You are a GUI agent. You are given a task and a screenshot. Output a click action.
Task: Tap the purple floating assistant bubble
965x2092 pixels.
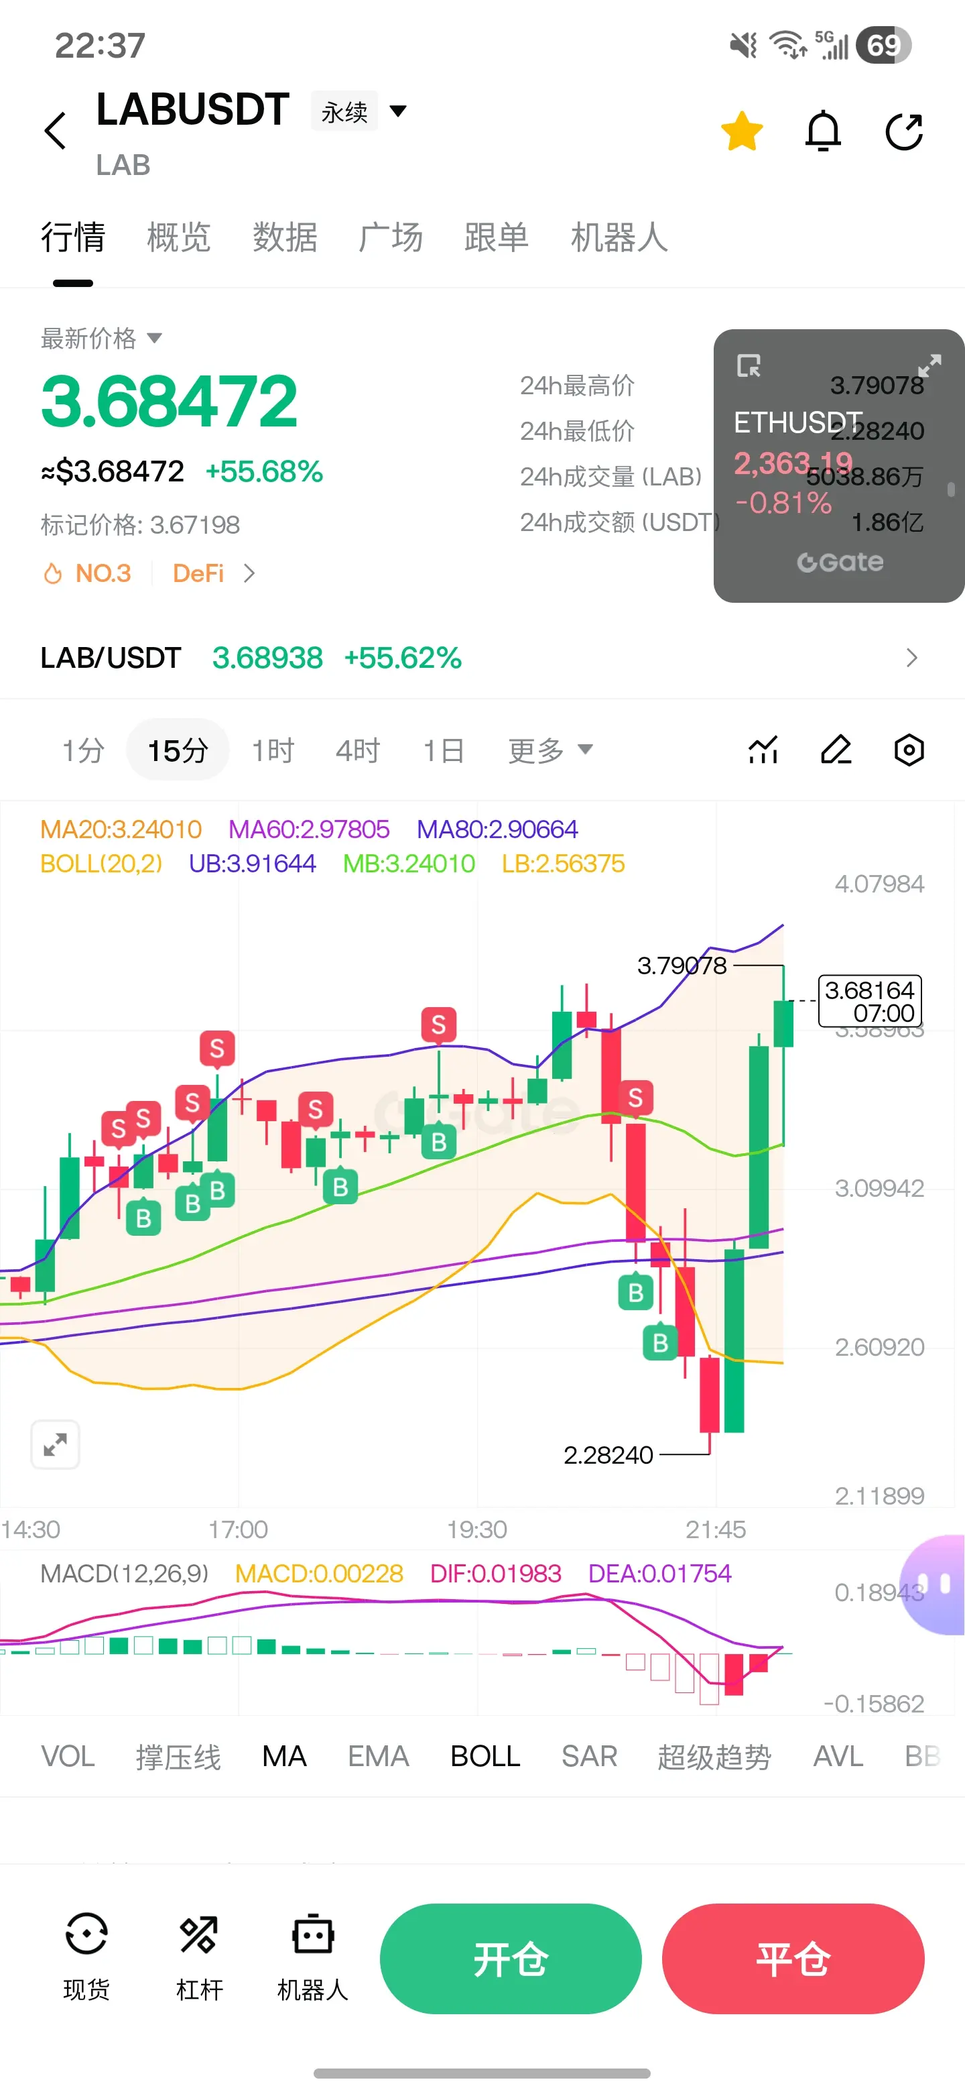coord(934,1584)
